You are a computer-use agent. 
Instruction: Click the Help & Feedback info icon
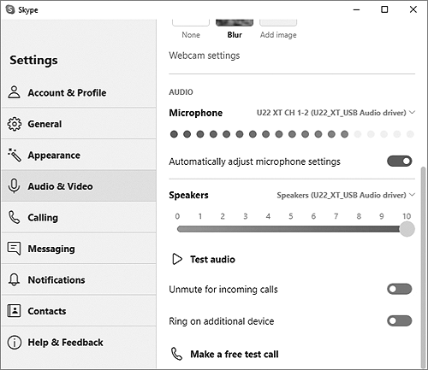tap(14, 342)
